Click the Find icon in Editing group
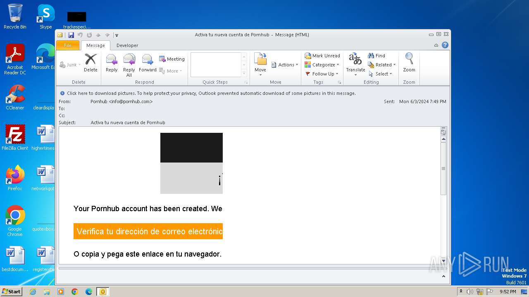Viewport: 529px width, 297px height. coord(376,56)
